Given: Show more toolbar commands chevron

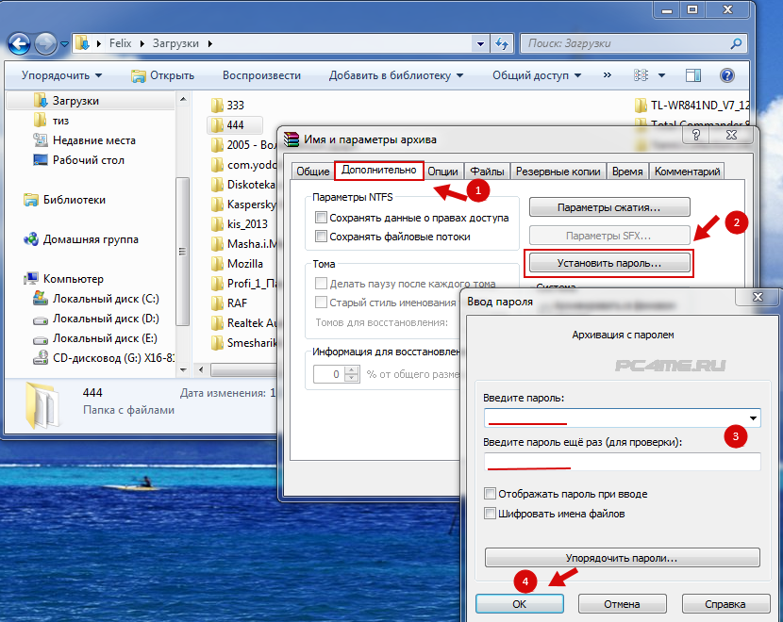Looking at the screenshot, I should point(608,74).
